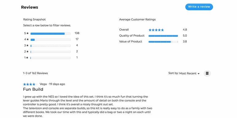Image resolution: width=237 pixels, height=118 pixels.
Task: Open the Fun Build review title
Action: coord(33,89)
